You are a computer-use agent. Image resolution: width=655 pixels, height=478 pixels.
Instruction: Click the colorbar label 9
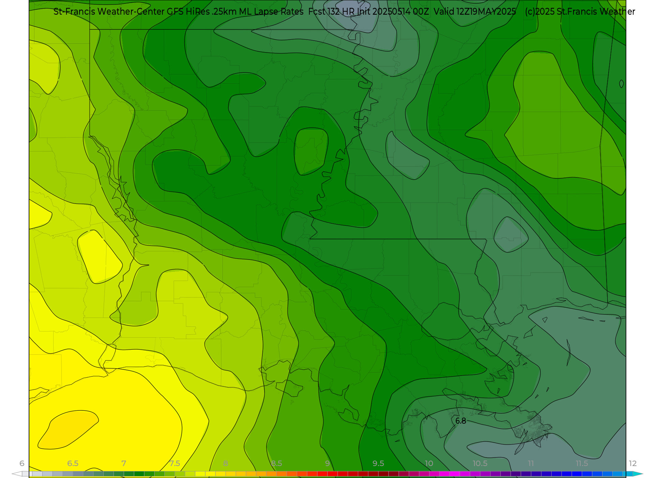pos(327,463)
